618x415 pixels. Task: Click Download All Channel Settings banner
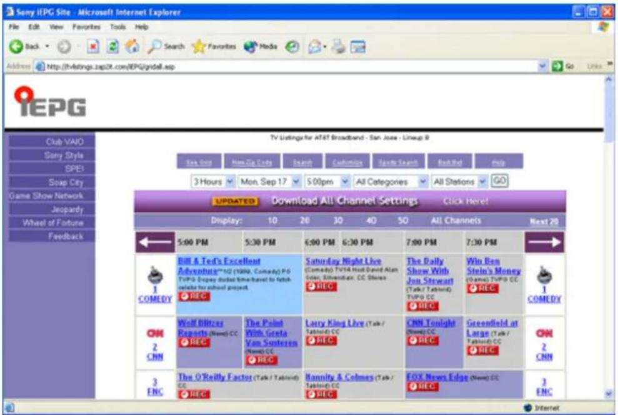350,201
